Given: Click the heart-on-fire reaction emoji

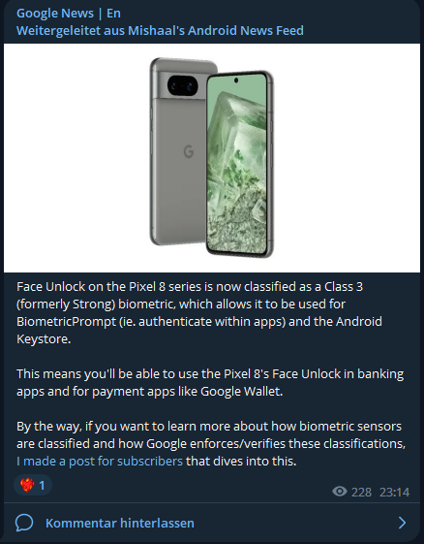Looking at the screenshot, I should point(27,485).
